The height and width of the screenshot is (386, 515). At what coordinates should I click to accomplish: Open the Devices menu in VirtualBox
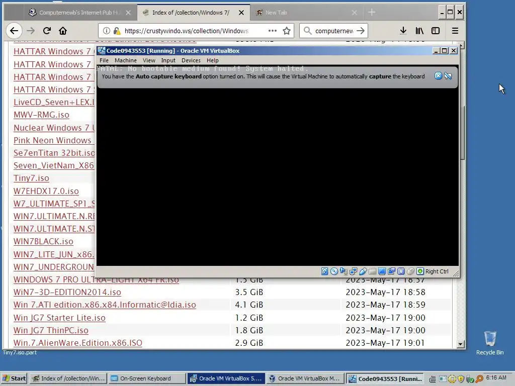point(191,60)
